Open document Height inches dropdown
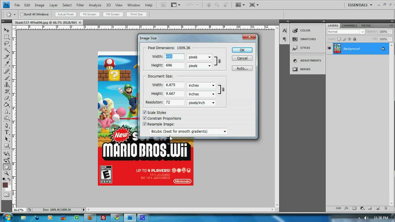Viewport: 395px width, 222px height. click(x=201, y=94)
